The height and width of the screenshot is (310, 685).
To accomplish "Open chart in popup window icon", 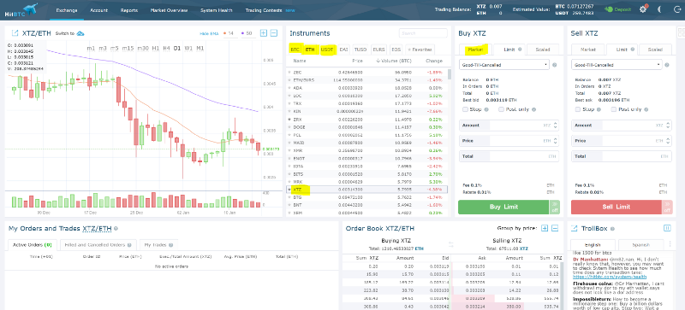I will click(x=15, y=33).
